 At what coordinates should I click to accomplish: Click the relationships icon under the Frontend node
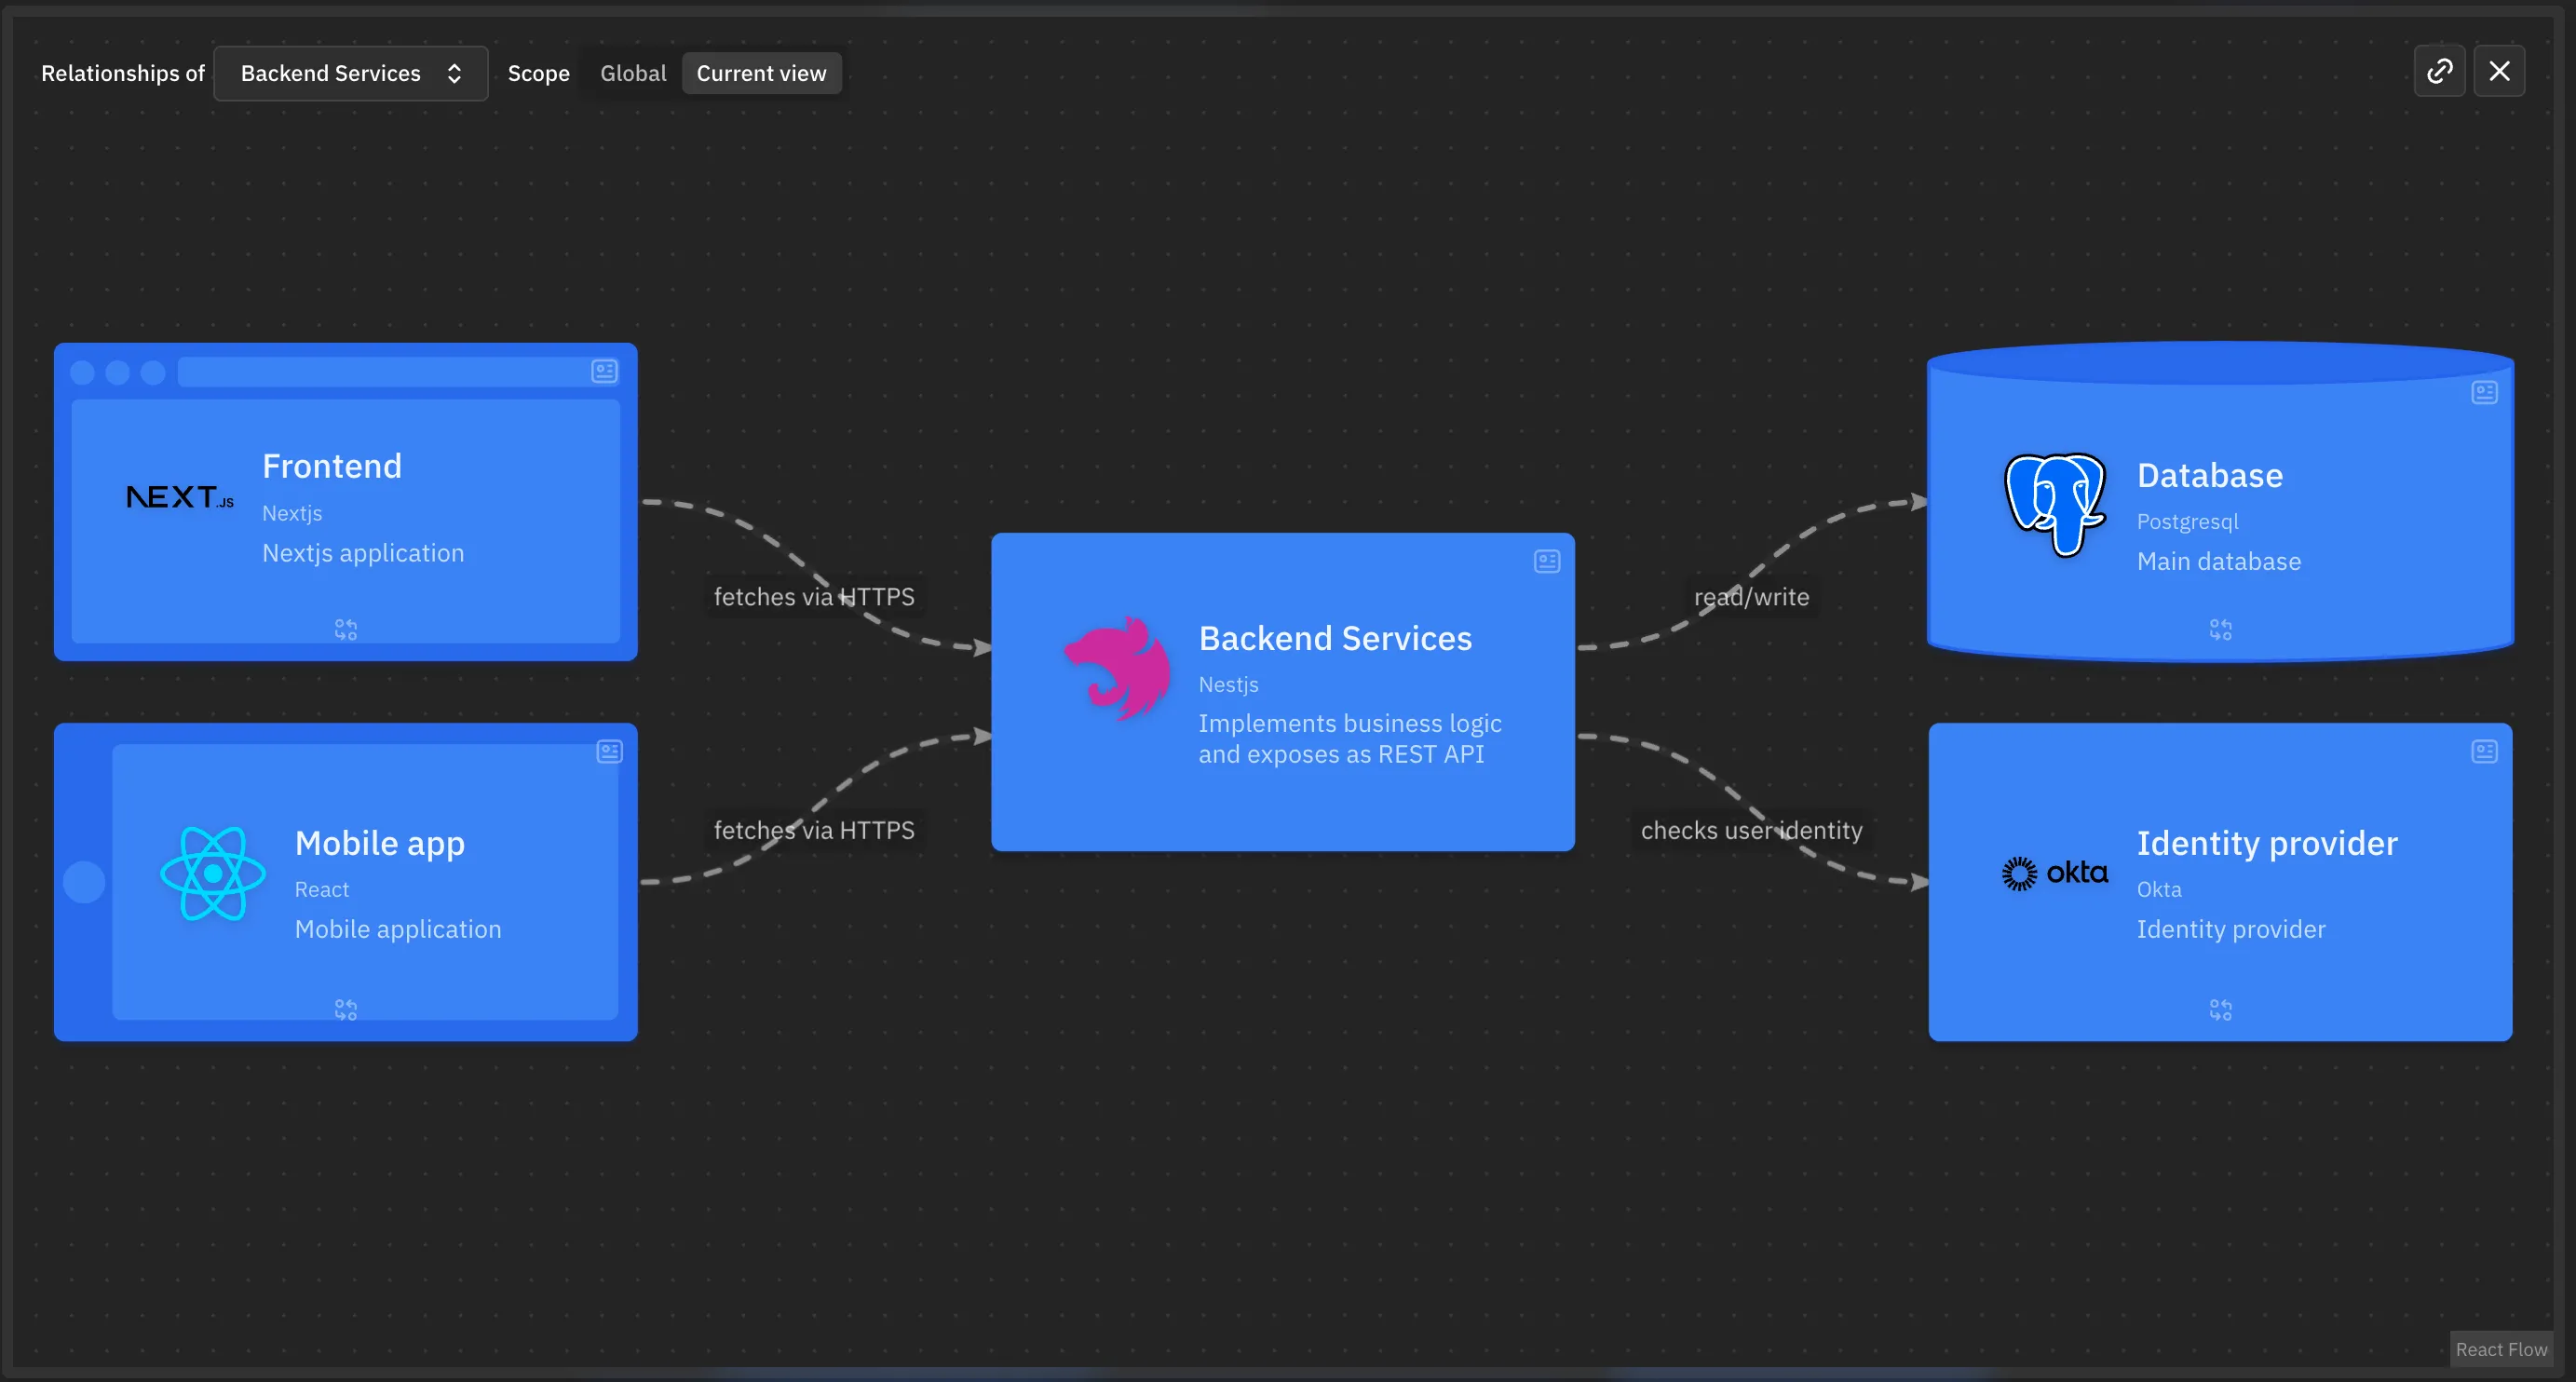click(345, 630)
